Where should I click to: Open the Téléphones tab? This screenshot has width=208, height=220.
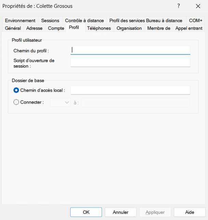click(99, 28)
